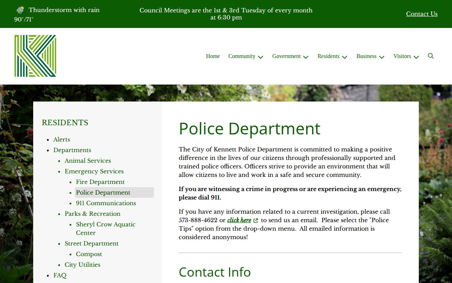Expand the Residents menu chevron
The image size is (452, 283).
[x=345, y=57]
